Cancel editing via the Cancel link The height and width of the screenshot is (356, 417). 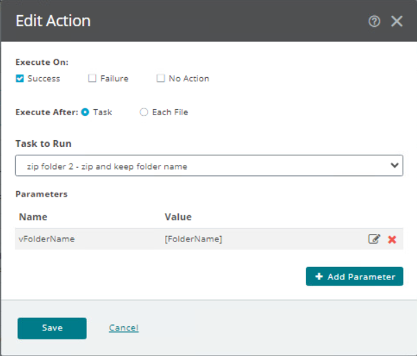point(124,328)
